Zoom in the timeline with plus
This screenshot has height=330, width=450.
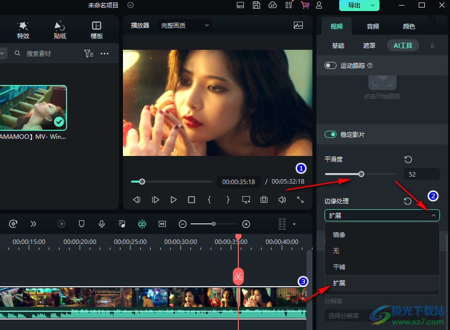246,224
